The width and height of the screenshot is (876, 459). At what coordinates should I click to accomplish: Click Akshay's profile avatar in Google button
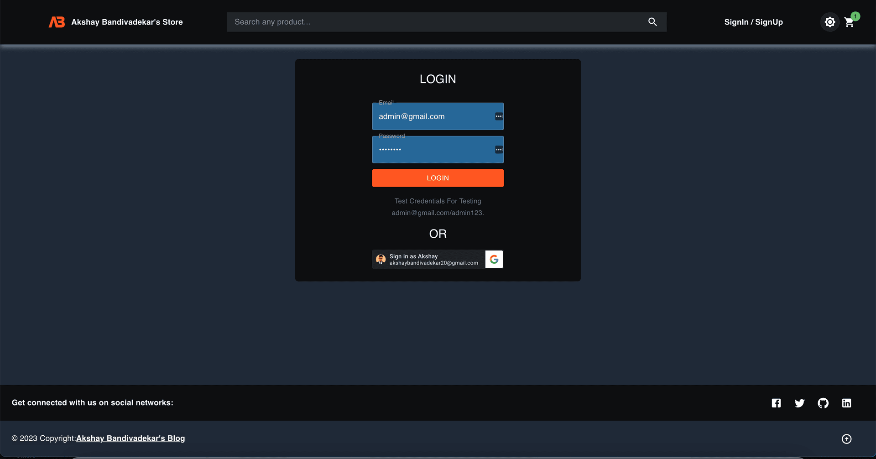(381, 259)
